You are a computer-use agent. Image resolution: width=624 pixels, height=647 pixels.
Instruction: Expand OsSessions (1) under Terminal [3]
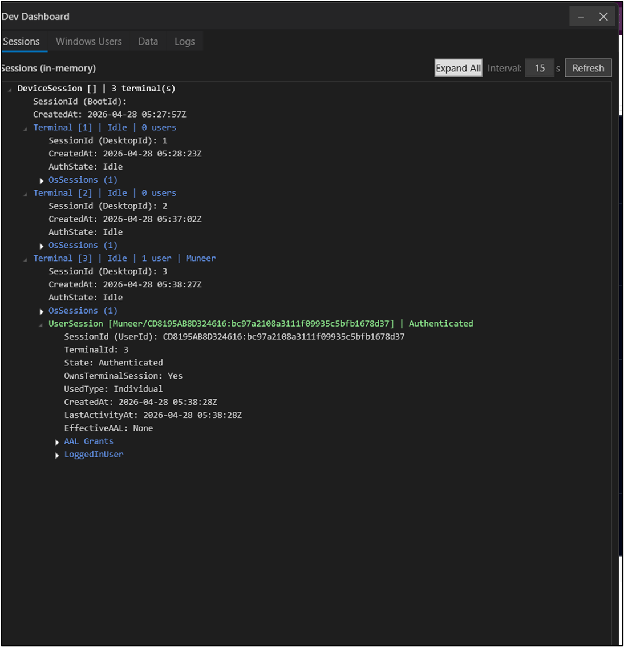tap(41, 311)
